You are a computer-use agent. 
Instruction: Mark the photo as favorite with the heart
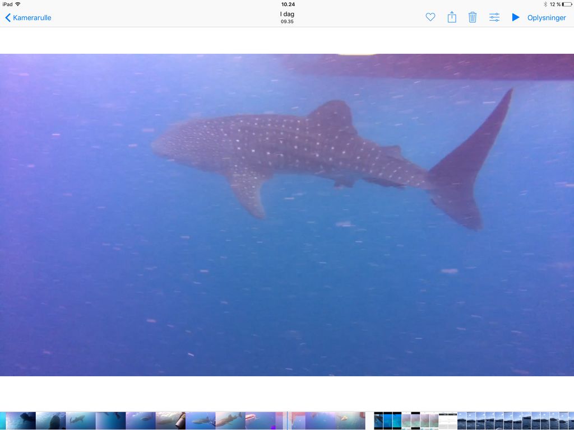click(x=430, y=17)
